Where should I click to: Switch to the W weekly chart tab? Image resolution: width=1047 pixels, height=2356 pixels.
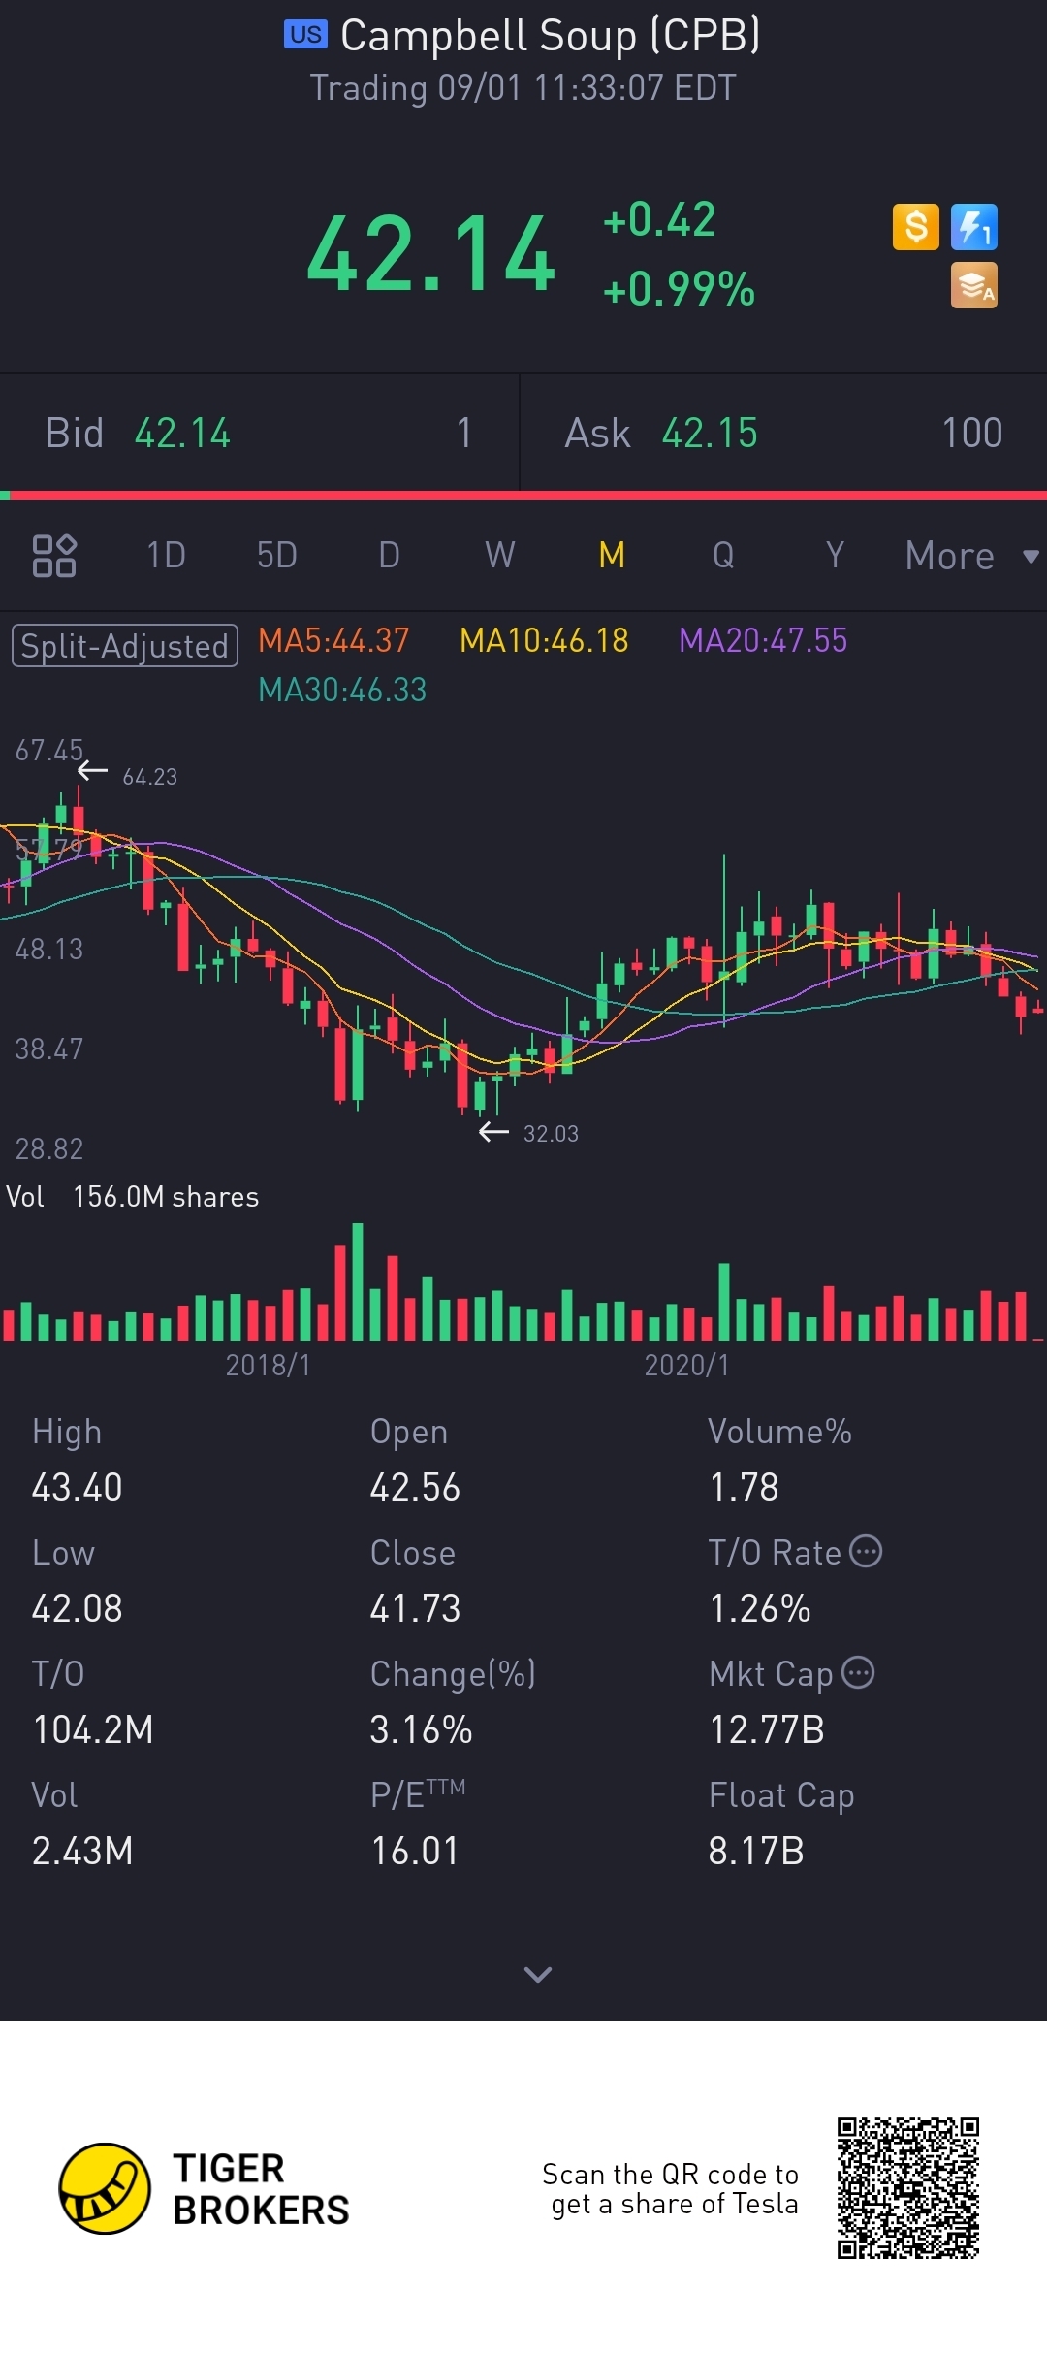499,556
